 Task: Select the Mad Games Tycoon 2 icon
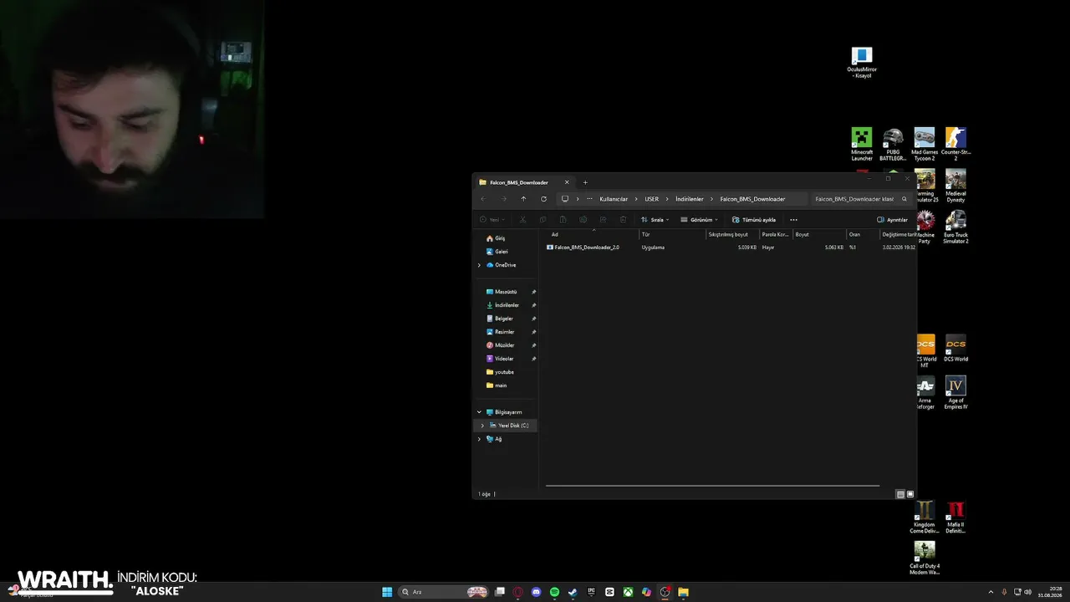click(924, 145)
